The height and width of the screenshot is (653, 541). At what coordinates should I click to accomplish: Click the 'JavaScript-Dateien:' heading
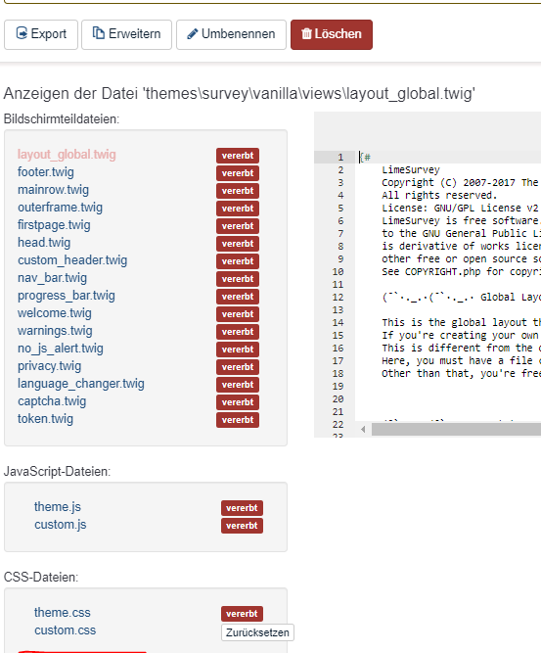pyautogui.click(x=57, y=472)
